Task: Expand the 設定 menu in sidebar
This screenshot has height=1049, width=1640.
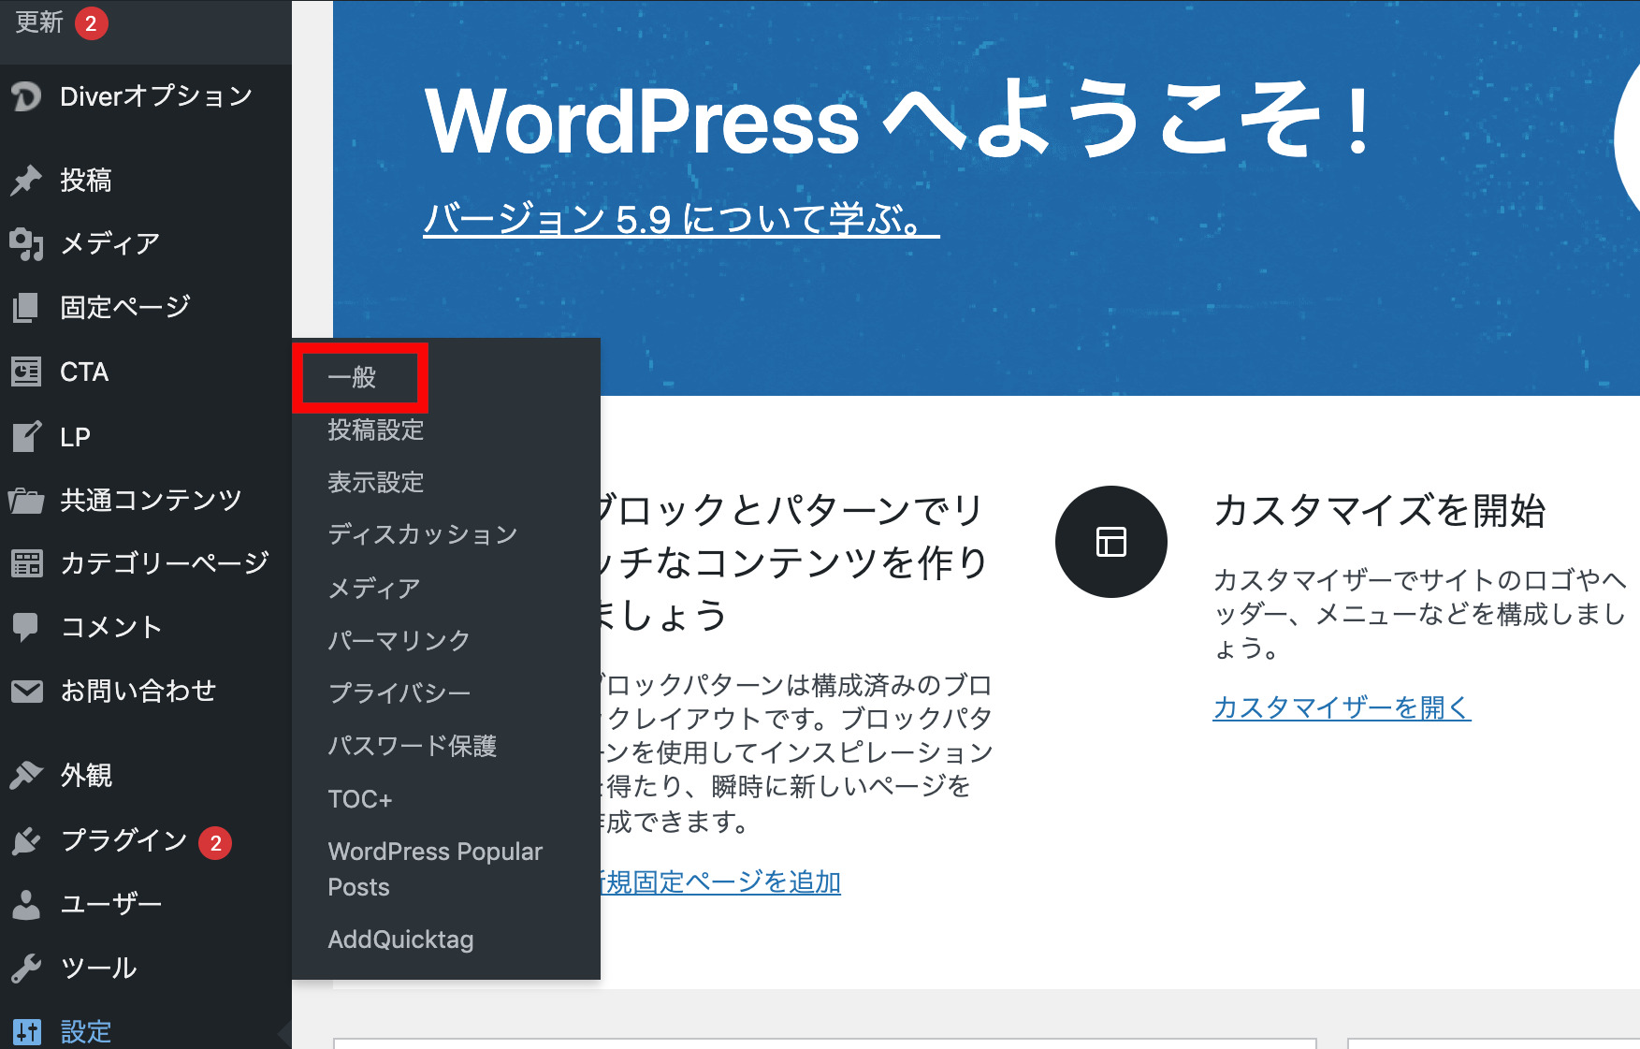Action: (x=85, y=1031)
